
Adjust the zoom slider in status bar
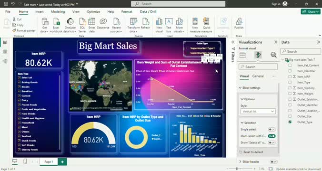click(237, 169)
